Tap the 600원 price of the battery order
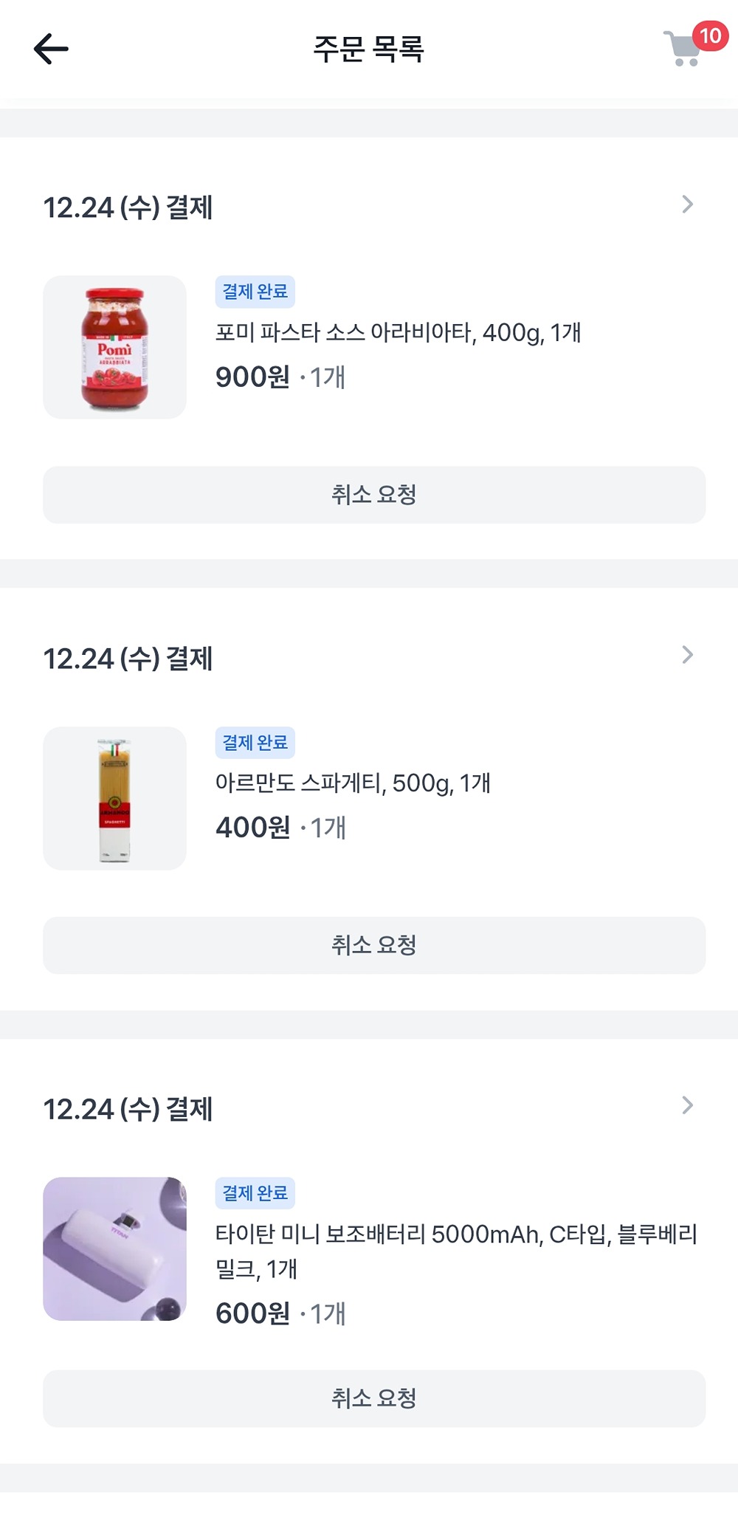This screenshot has width=738, height=1532. [252, 1313]
